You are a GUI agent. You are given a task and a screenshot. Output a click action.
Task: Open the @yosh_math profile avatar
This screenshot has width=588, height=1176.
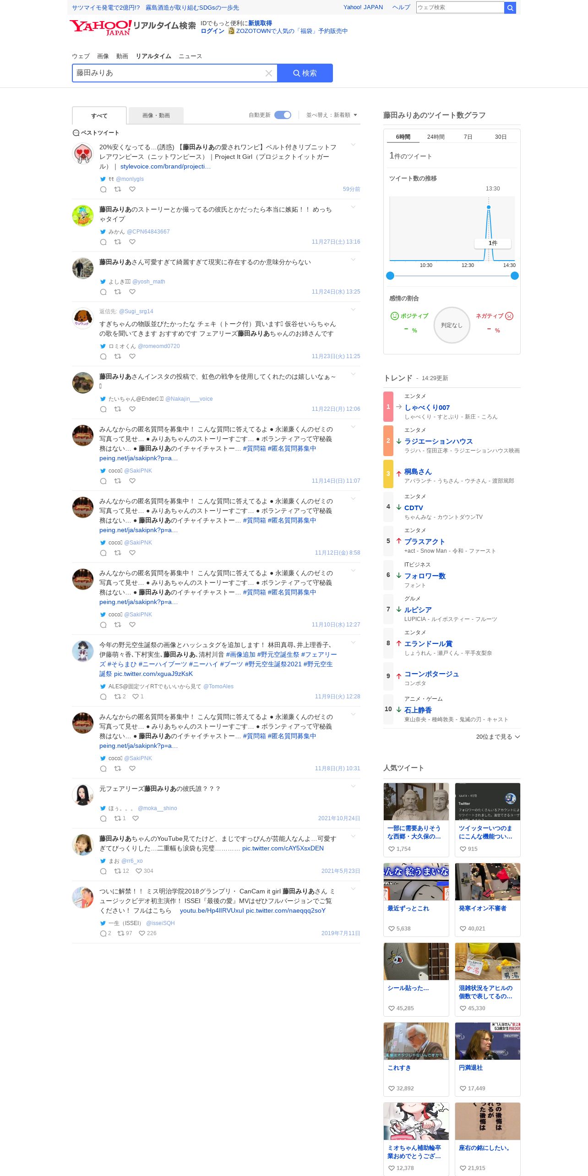tap(83, 268)
